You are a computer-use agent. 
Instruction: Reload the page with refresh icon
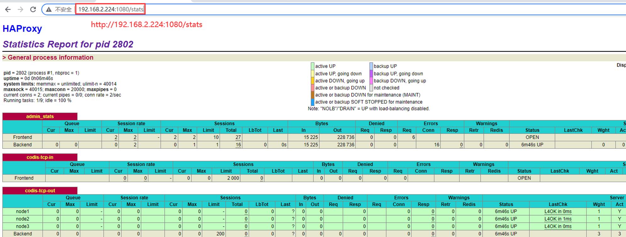click(x=33, y=9)
